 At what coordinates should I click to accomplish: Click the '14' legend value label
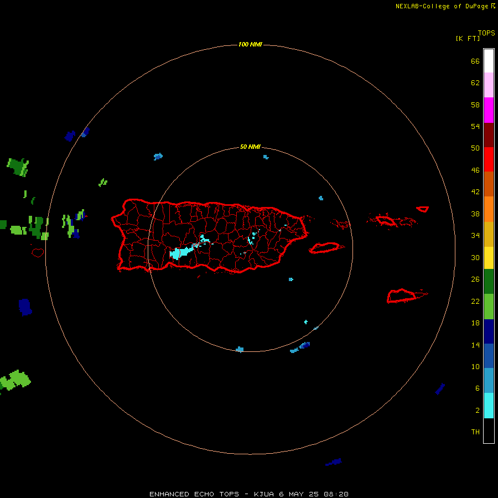tap(475, 345)
